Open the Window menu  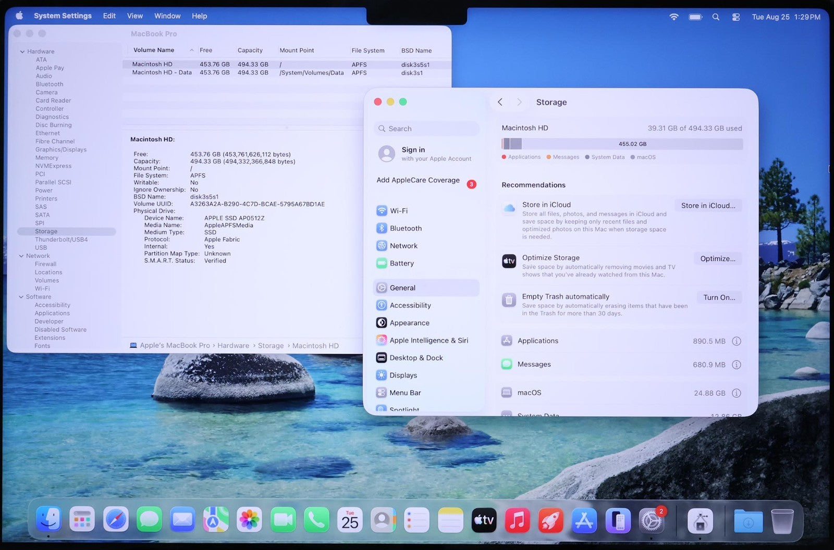[x=167, y=16]
